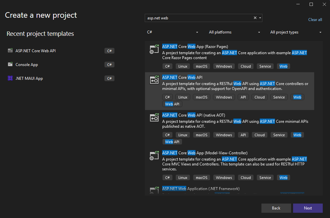Click the ASP.NET Core Web API recent template icon
Screen dimensions: 330x218
(x=10, y=51)
